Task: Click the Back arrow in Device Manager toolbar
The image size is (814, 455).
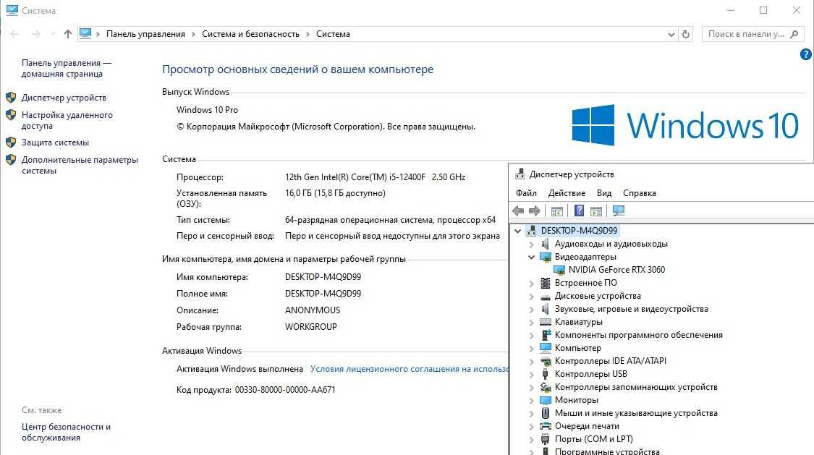Action: tap(518, 211)
